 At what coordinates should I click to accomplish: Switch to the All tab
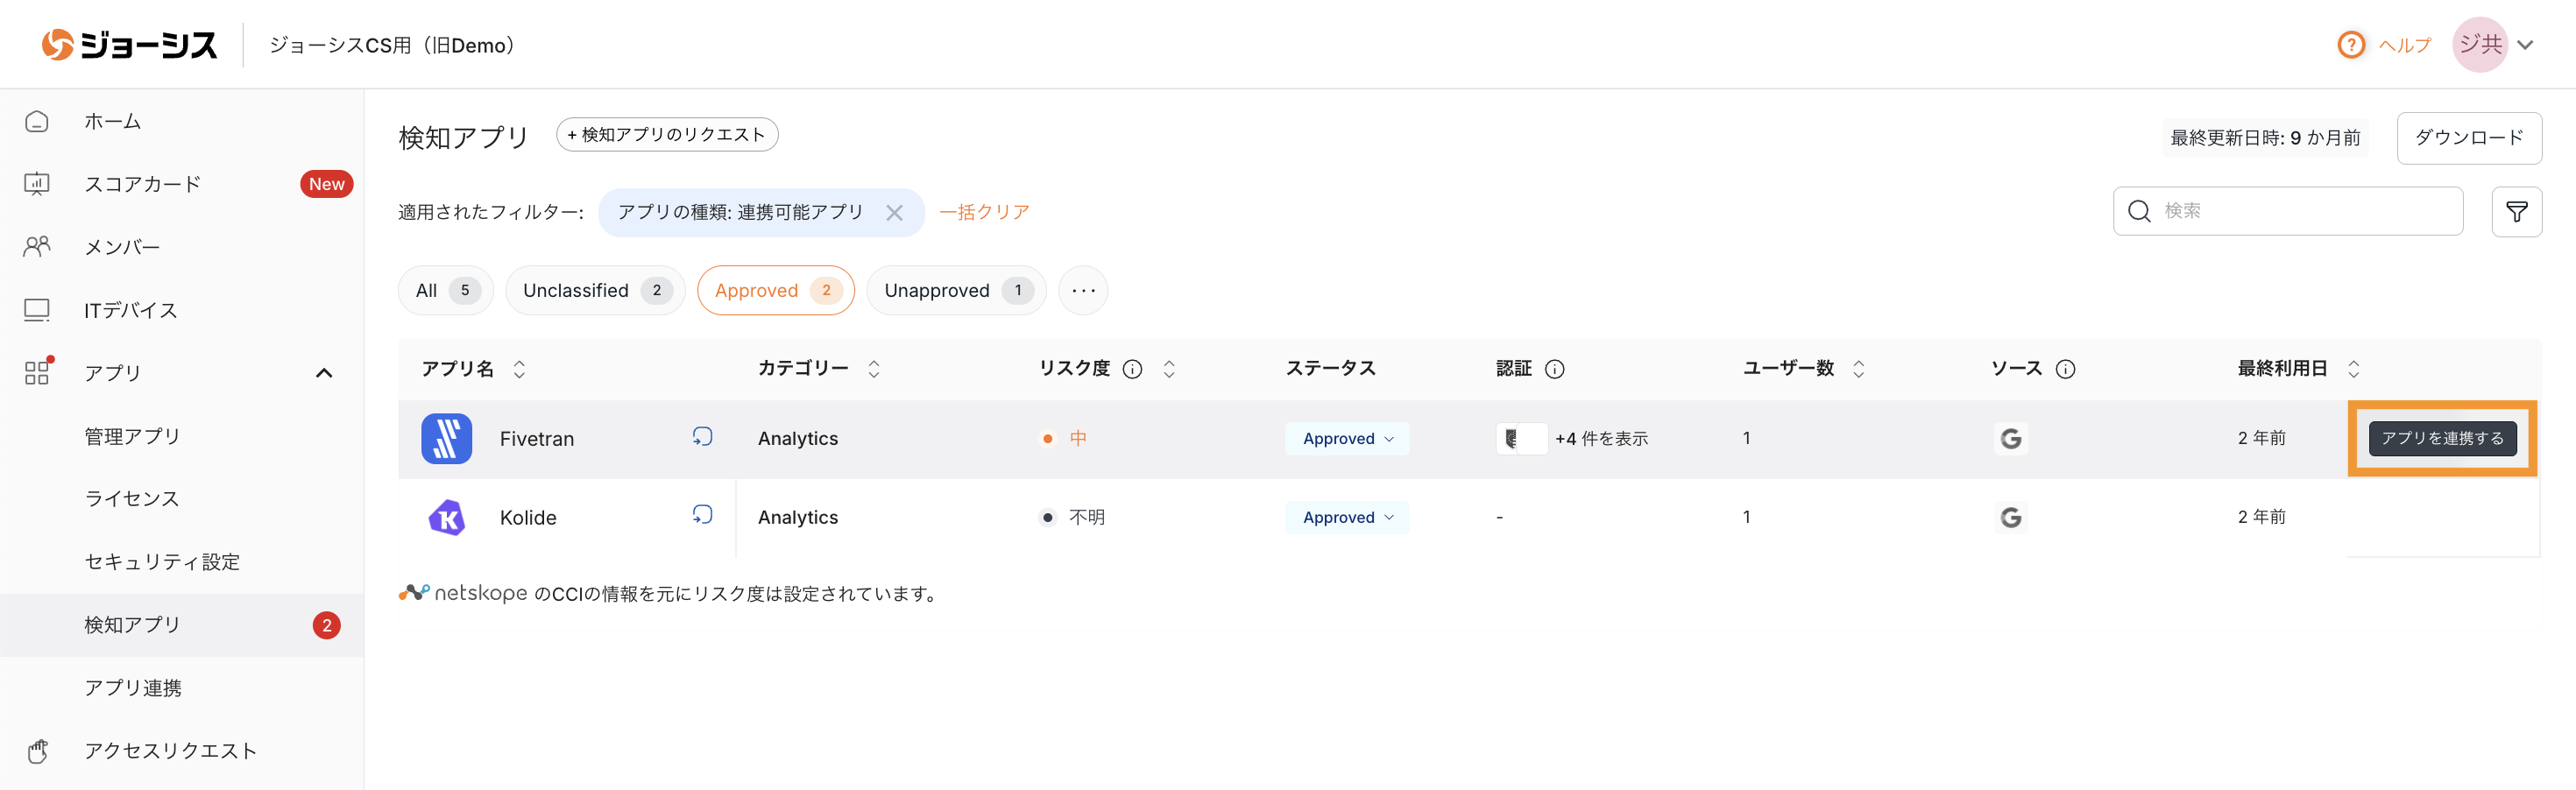pyautogui.click(x=444, y=290)
